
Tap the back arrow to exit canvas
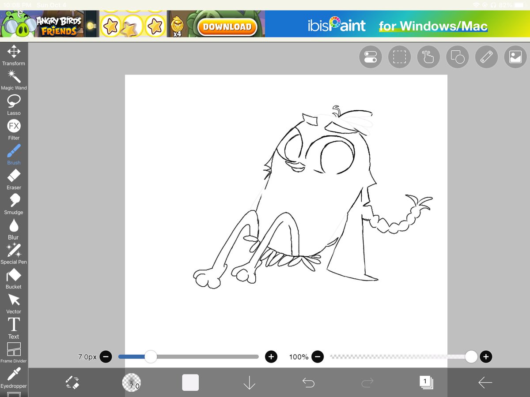485,382
